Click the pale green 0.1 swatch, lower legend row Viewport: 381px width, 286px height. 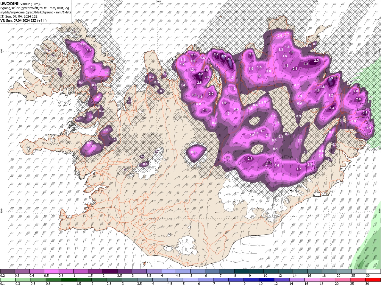coord(7,280)
